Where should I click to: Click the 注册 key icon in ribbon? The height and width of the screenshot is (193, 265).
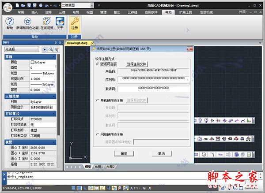74,24
